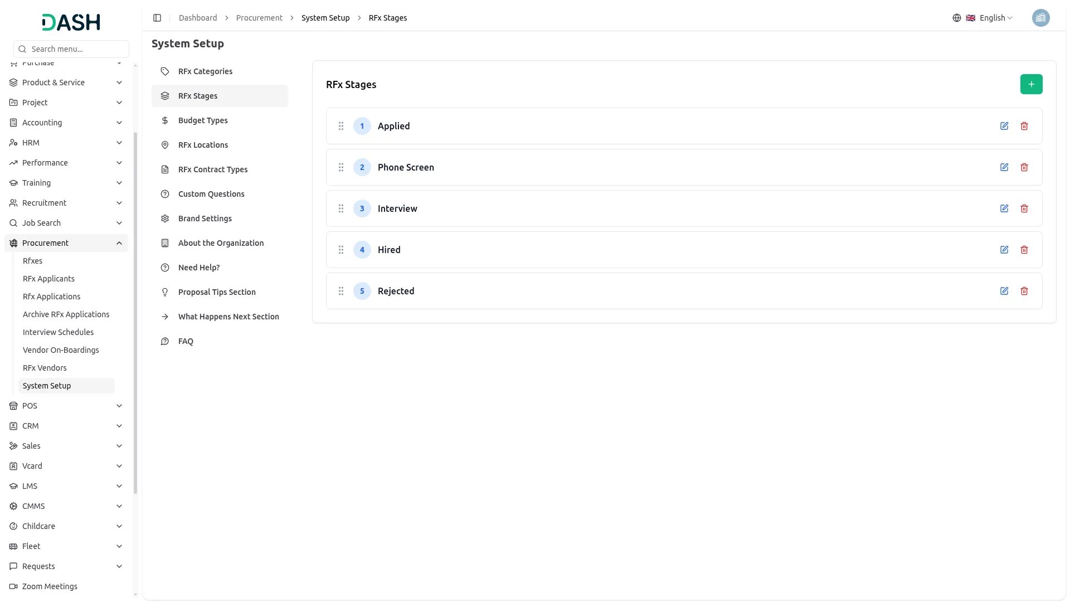This screenshot has width=1070, height=602.
Task: Click the user avatar icon
Action: 1040,18
